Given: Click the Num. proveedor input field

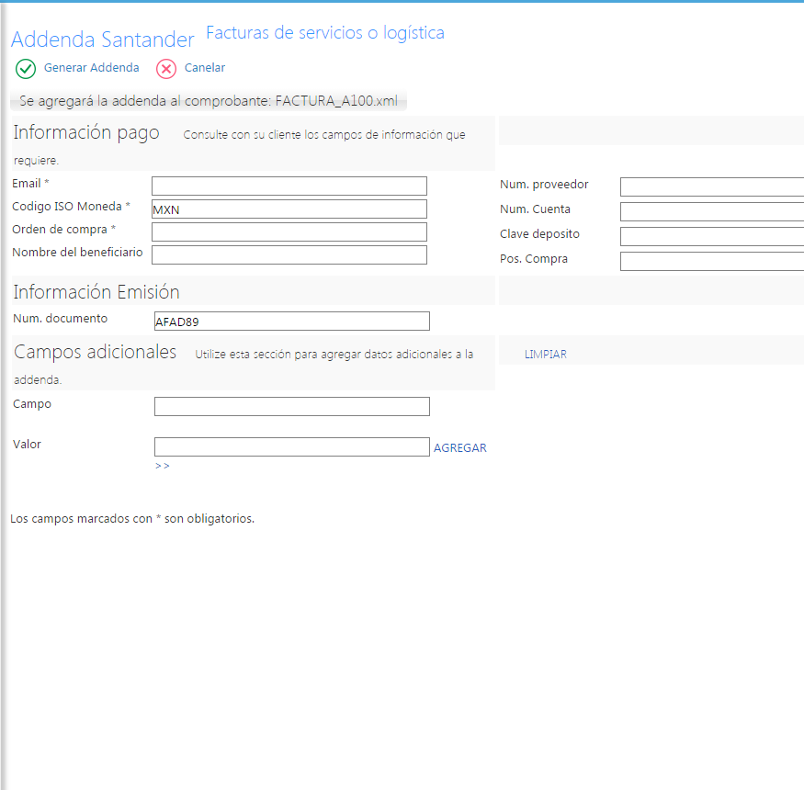Looking at the screenshot, I should click(712, 187).
